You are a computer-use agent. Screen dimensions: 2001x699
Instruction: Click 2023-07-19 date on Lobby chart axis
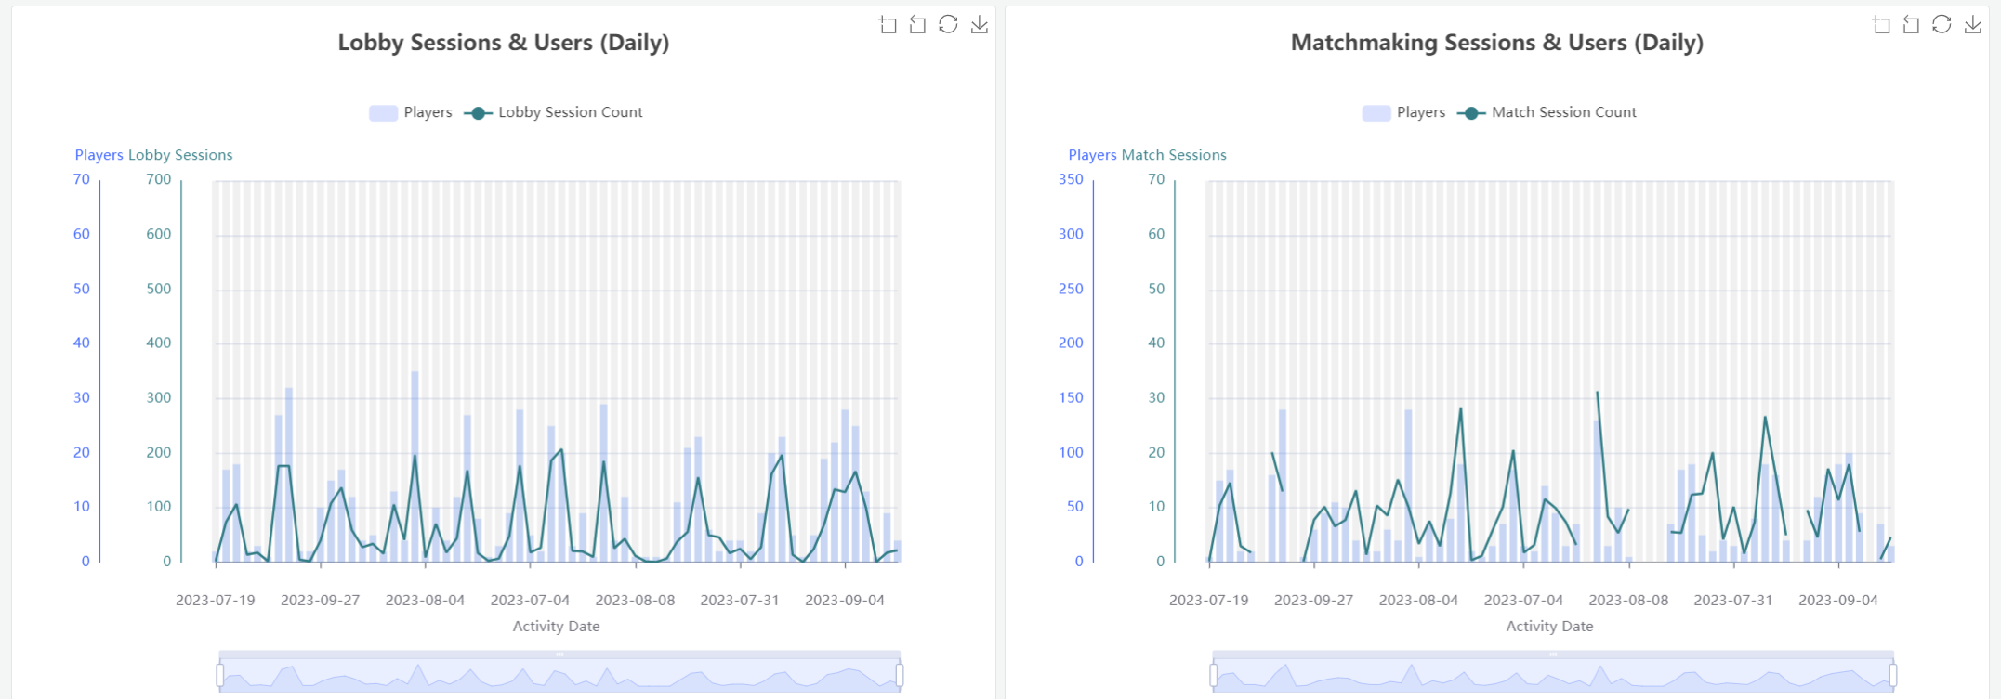(x=215, y=601)
